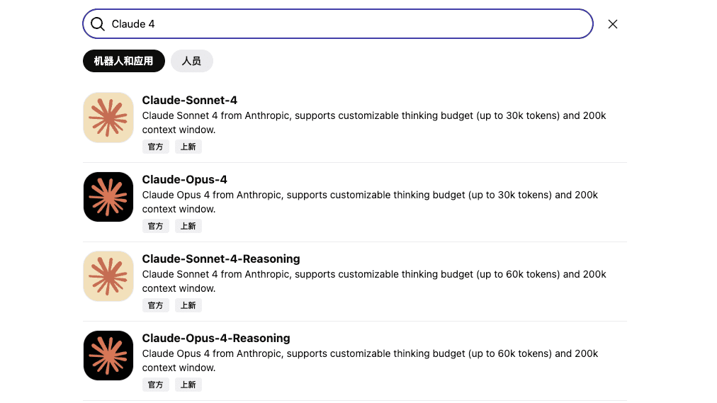Click the Claude-Sonnet-4 beige starburst icon
The image size is (717, 403).
tap(108, 118)
